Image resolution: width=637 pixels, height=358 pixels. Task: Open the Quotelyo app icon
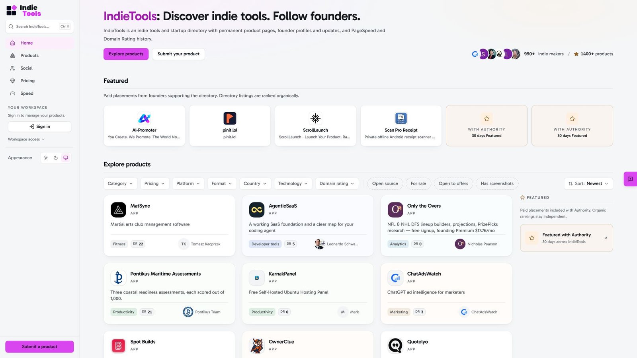(395, 346)
